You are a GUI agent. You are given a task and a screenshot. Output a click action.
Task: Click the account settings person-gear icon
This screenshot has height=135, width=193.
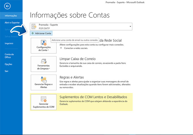(x=44, y=43)
